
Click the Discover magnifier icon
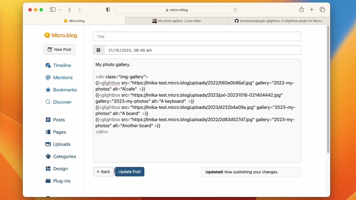pos(48,102)
